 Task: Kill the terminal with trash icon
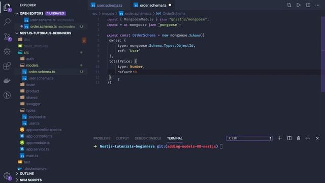point(299,138)
